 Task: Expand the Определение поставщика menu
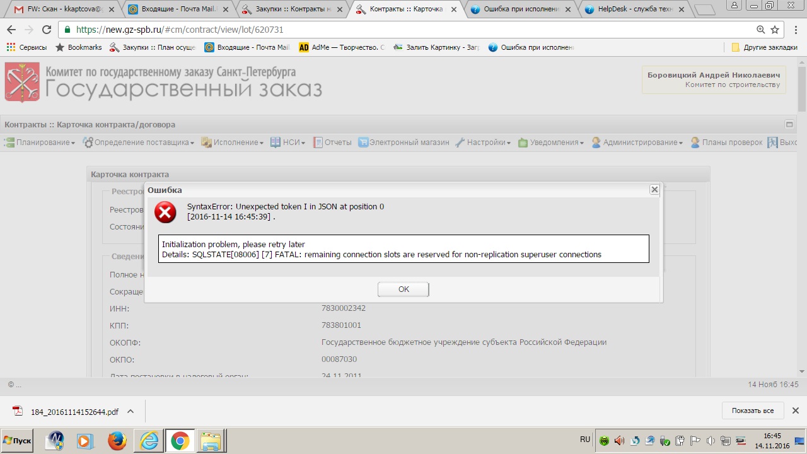(139, 143)
